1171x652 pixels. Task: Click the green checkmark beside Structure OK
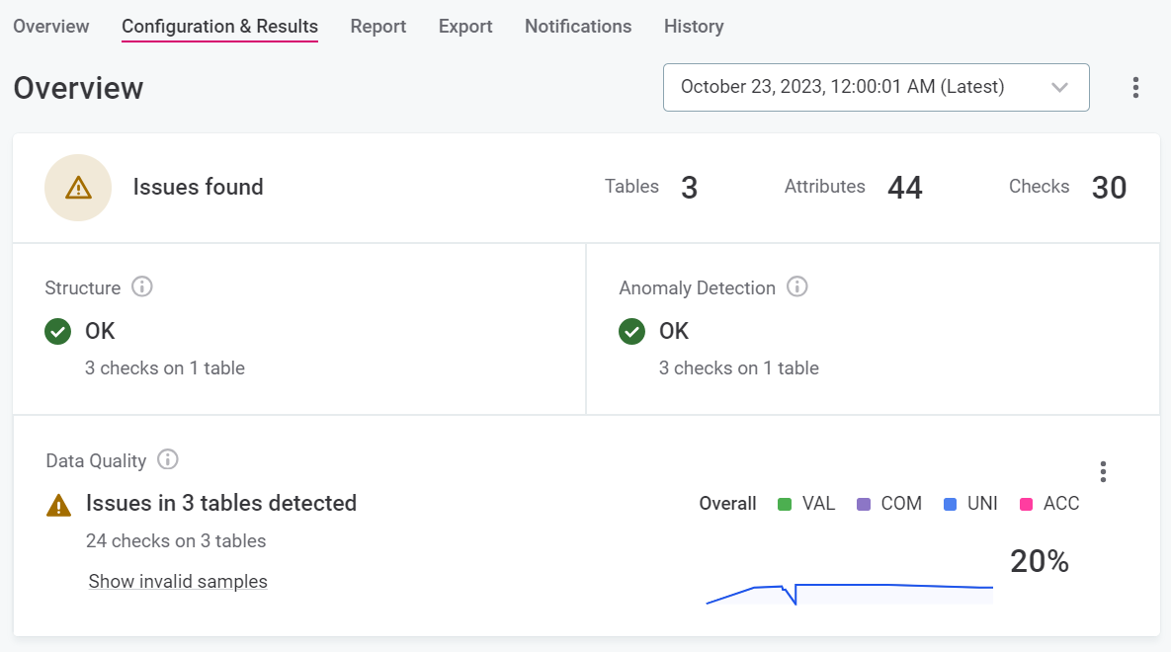click(x=57, y=331)
